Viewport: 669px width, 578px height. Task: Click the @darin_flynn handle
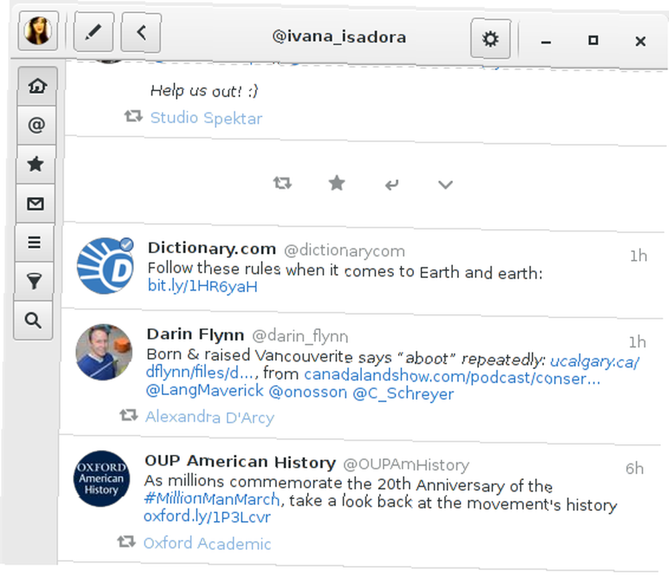click(300, 336)
